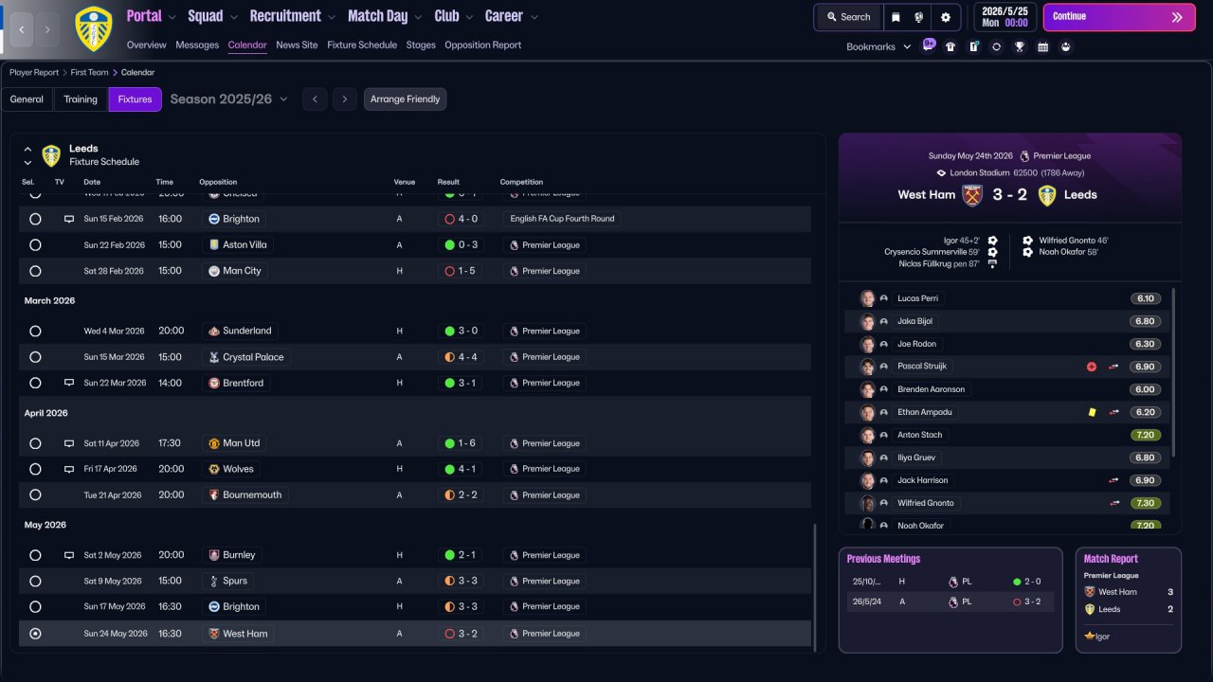1213x682 pixels.
Task: Open the bookmark icon beside Search
Action: pos(896,17)
